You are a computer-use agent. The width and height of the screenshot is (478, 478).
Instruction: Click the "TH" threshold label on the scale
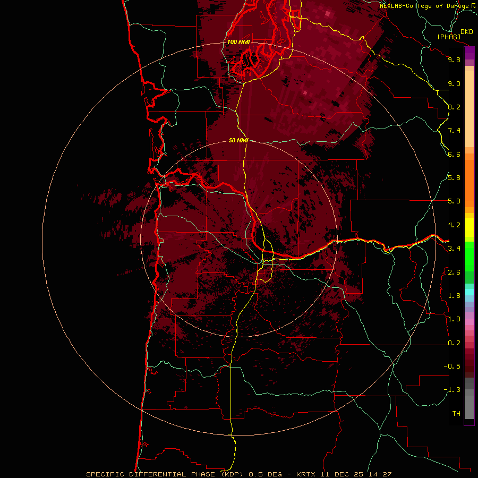pyautogui.click(x=456, y=414)
